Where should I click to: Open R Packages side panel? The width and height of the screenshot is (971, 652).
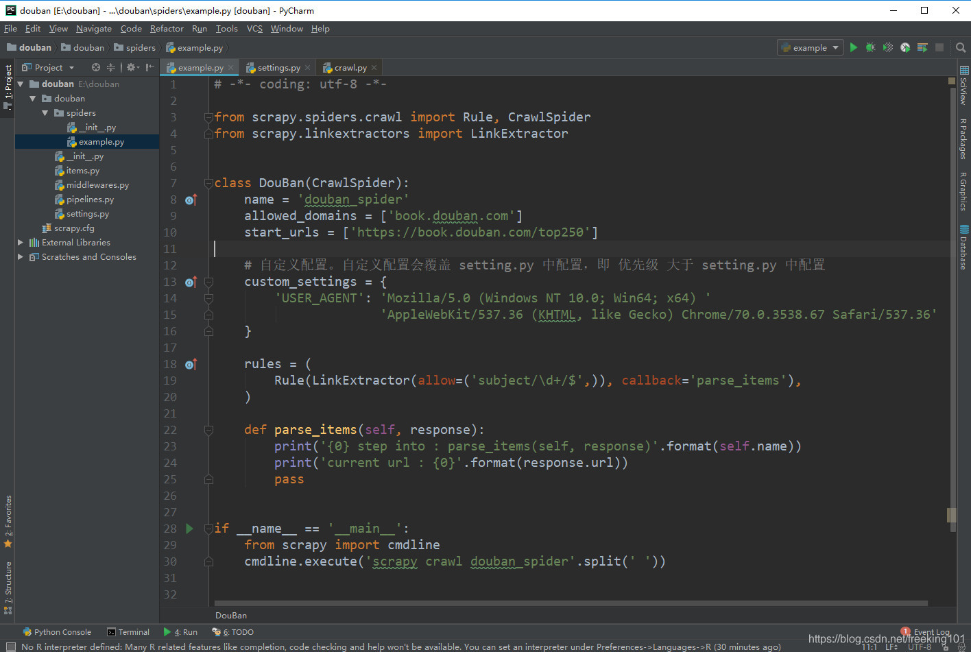click(x=963, y=138)
